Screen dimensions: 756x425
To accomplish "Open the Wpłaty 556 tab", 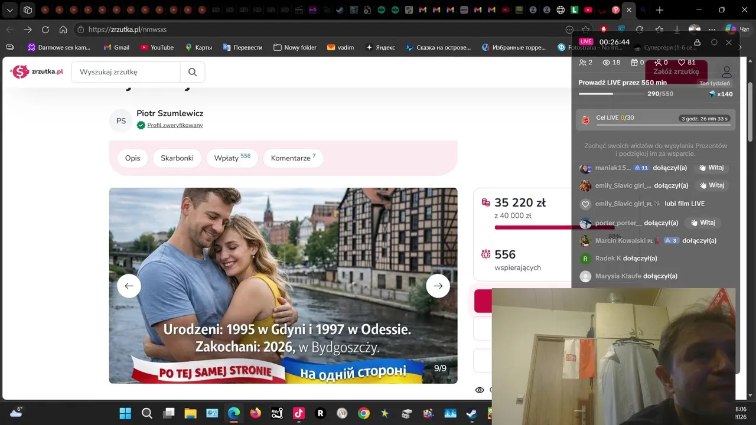I will coord(232,158).
